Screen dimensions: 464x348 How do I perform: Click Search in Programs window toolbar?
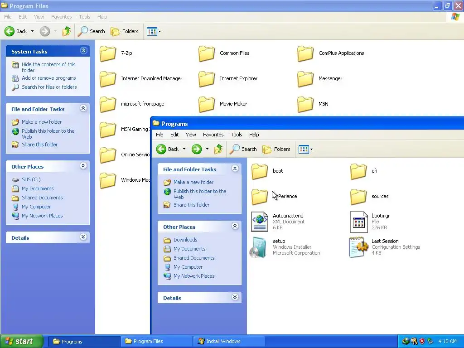[x=243, y=149]
